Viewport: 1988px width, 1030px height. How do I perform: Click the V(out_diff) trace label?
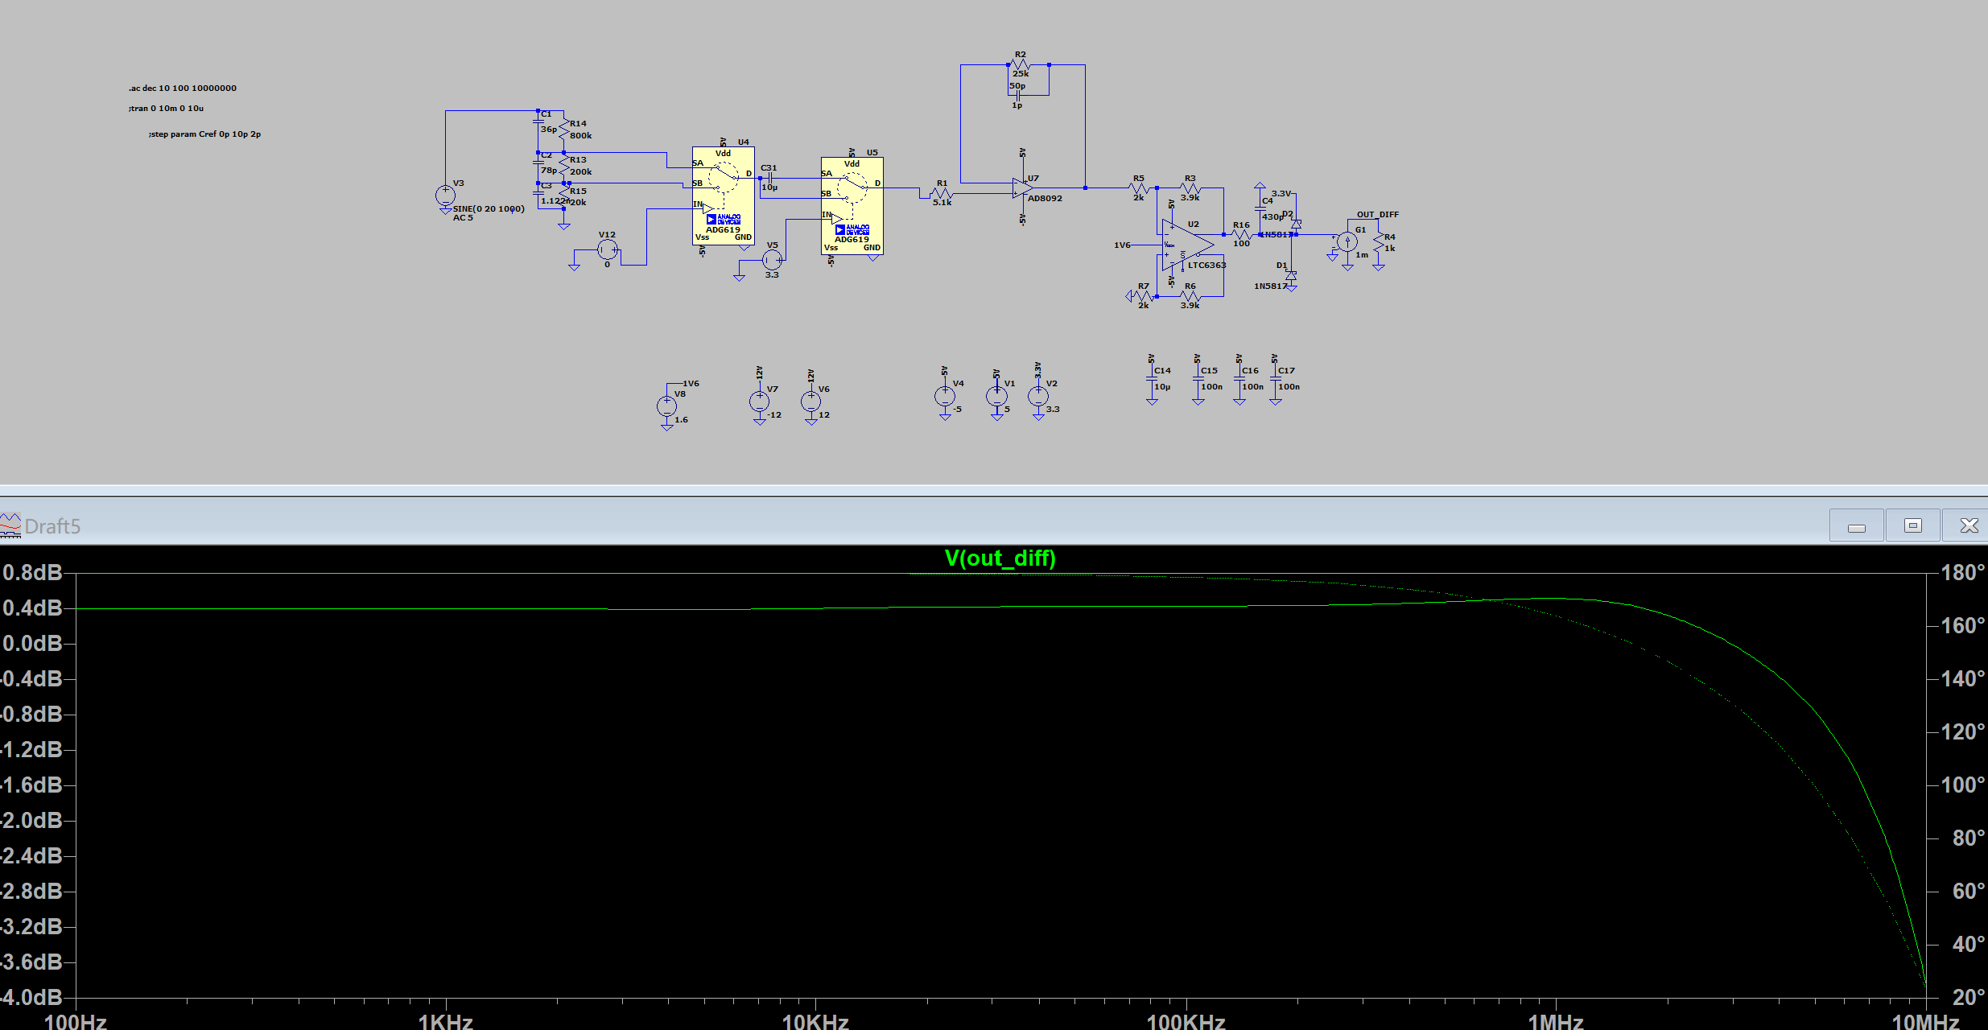(x=1000, y=558)
